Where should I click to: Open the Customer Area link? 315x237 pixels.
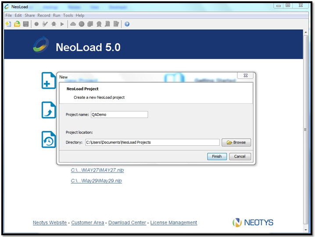coord(88,223)
